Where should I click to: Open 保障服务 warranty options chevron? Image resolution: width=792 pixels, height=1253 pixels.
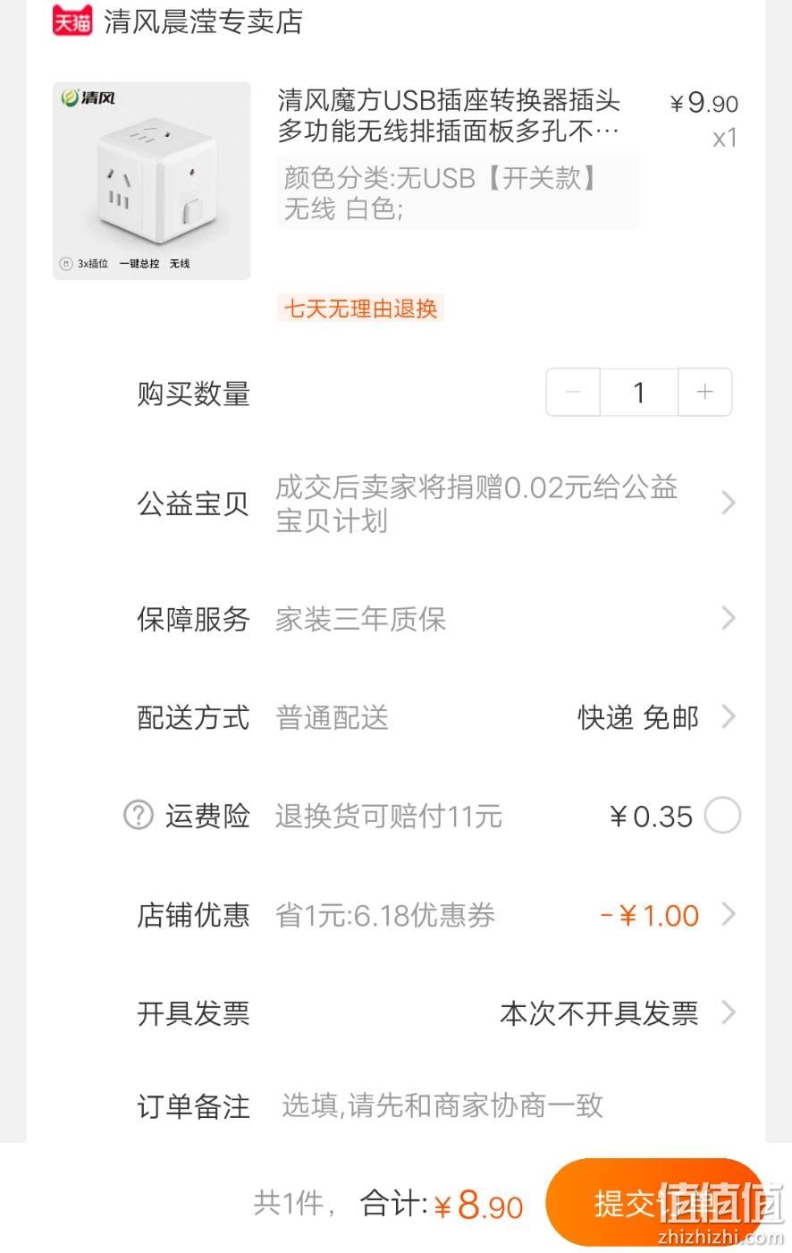point(728,619)
